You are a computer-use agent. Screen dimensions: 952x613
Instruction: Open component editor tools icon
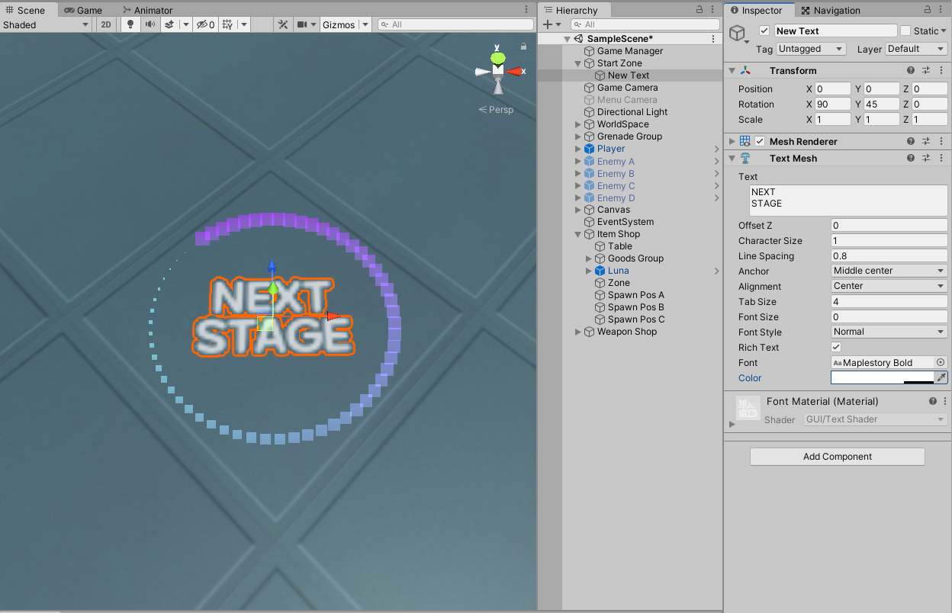click(x=283, y=24)
